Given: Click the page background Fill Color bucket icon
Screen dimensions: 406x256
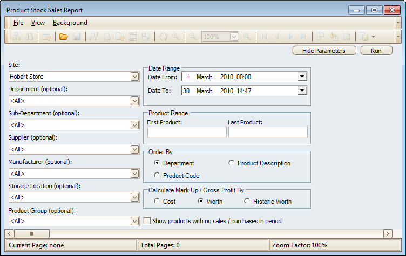Looking at the screenshot, I should 334,37.
